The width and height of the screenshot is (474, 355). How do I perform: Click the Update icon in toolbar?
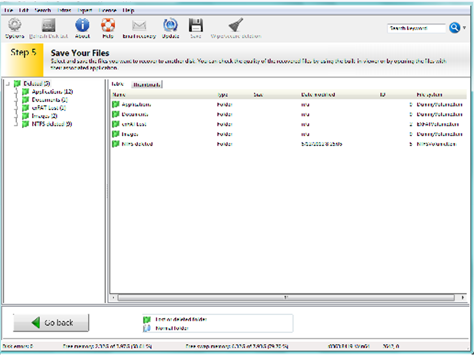pos(171,25)
